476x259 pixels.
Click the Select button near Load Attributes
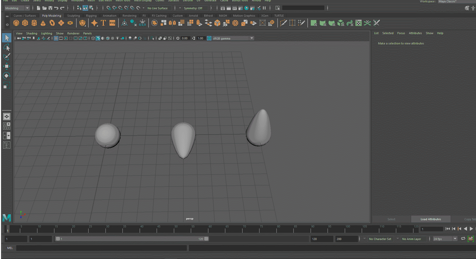391,219
